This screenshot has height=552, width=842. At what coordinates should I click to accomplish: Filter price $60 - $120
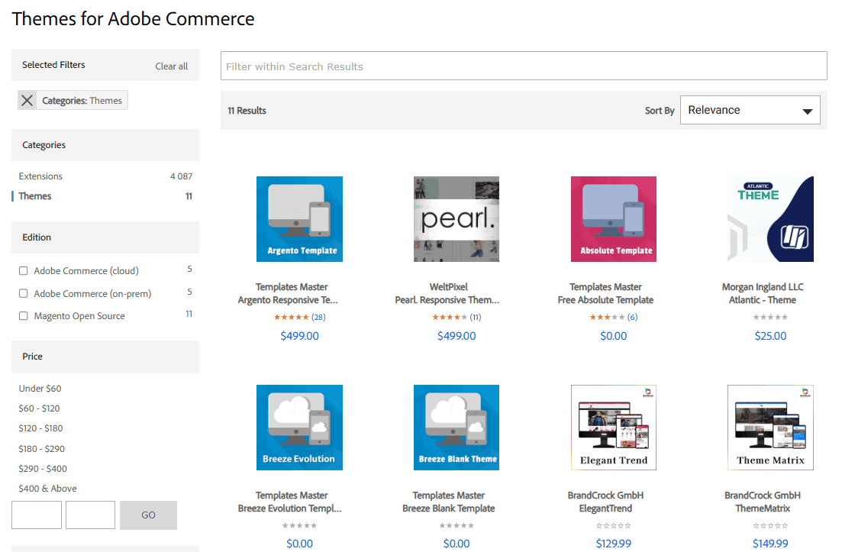(39, 408)
